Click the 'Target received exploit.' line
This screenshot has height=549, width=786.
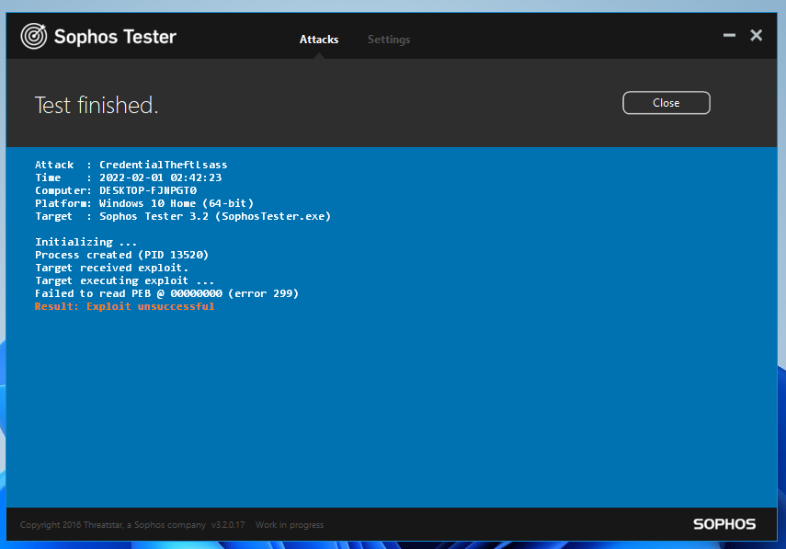pyautogui.click(x=111, y=268)
